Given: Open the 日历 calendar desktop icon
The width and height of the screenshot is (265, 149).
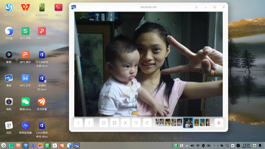Looking at the screenshot, I should 9,127.
